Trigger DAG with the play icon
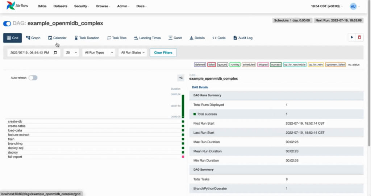 (x=352, y=37)
